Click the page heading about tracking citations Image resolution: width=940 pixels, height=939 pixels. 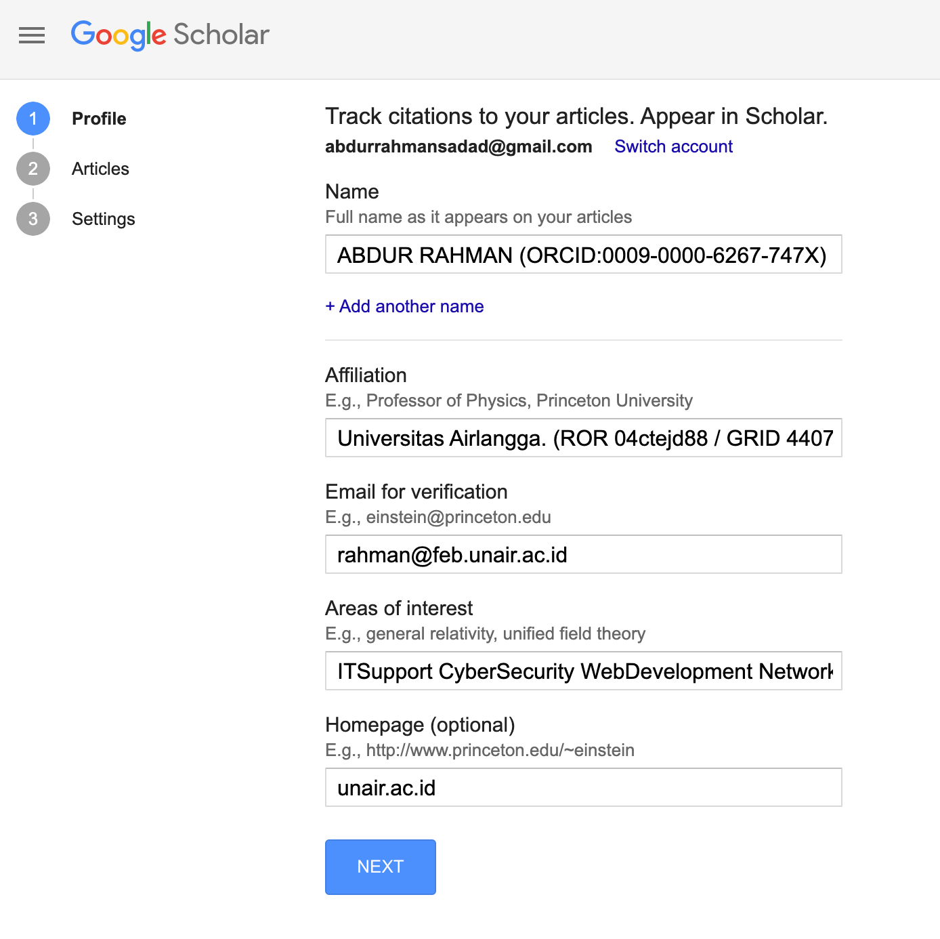click(x=576, y=117)
